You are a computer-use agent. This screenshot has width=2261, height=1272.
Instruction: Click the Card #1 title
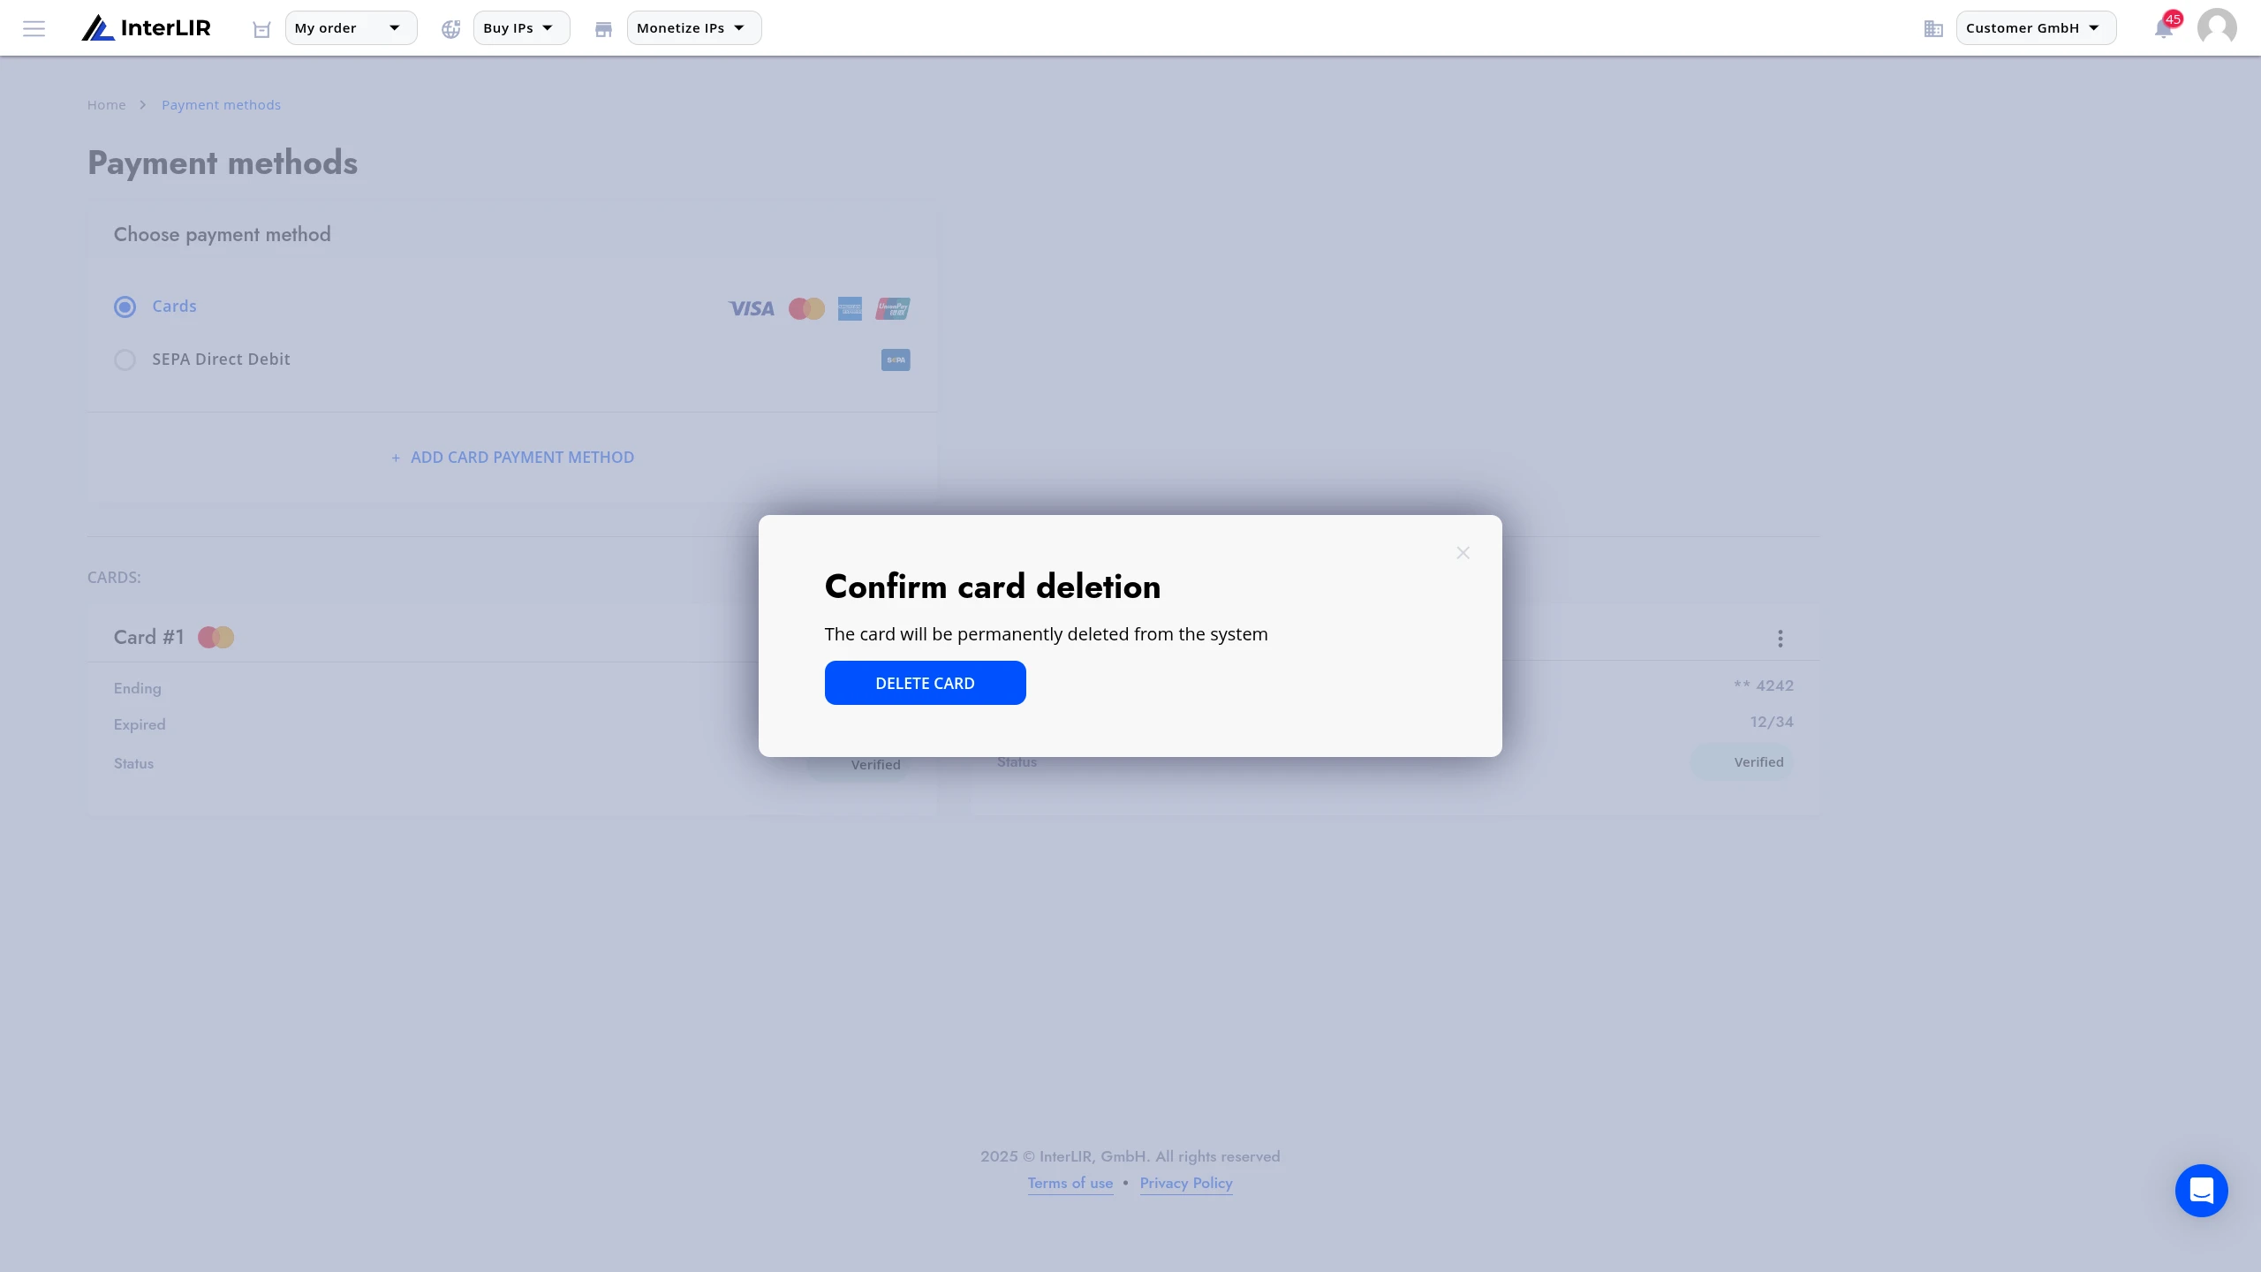click(148, 637)
